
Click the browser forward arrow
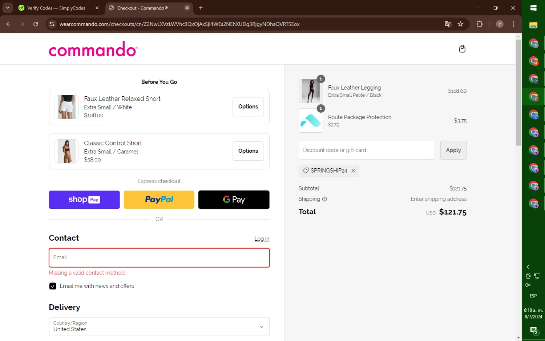(22, 24)
